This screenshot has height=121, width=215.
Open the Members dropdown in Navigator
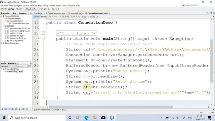point(8,66)
